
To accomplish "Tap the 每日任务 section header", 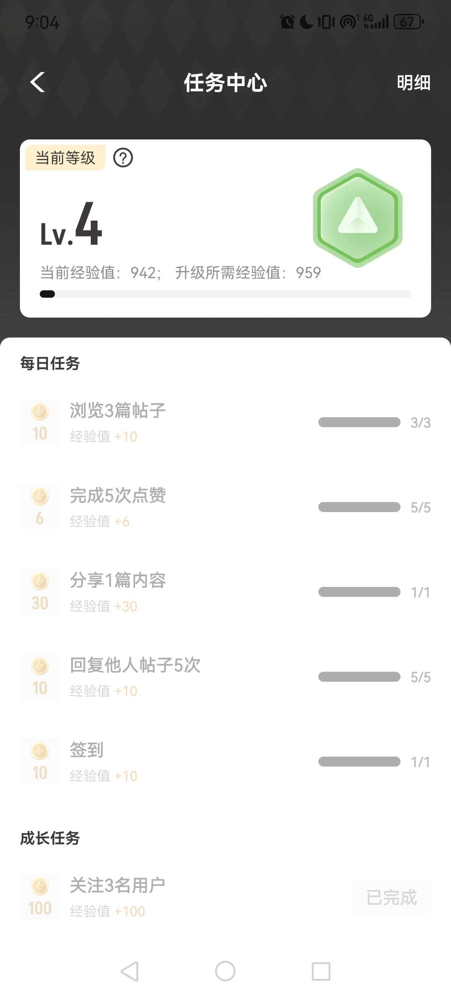I will [50, 363].
